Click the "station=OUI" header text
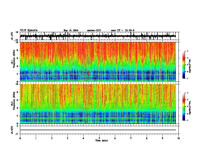Image resolution: width=201 pixels, height=155 pixels. coord(94,30)
